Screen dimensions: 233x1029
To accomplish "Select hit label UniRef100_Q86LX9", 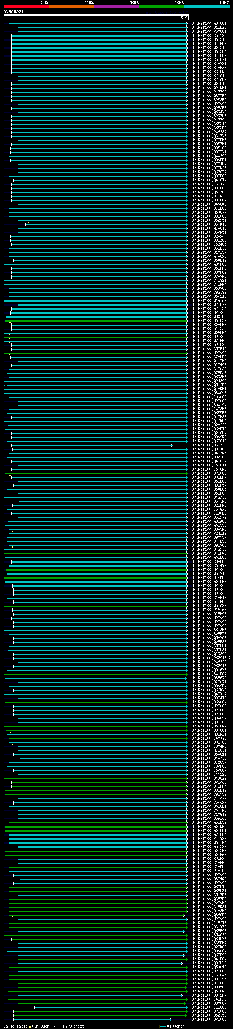I will 209,964.
